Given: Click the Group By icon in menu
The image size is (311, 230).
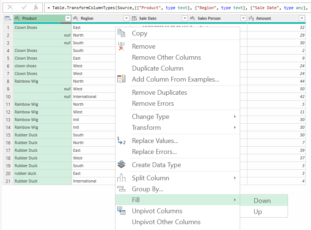Looking at the screenshot, I should click(121, 189).
